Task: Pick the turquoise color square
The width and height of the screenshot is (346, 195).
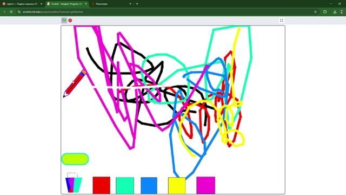Action: tap(125, 185)
